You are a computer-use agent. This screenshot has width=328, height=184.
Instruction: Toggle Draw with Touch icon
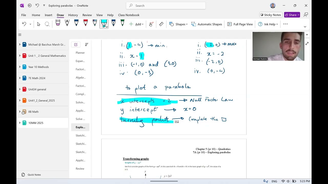[x=151, y=24]
